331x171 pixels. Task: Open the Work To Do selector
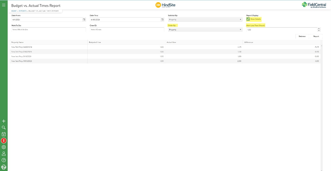48,30
